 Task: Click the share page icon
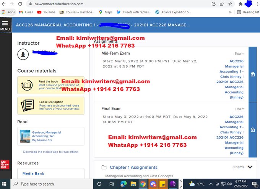tap(222, 4)
